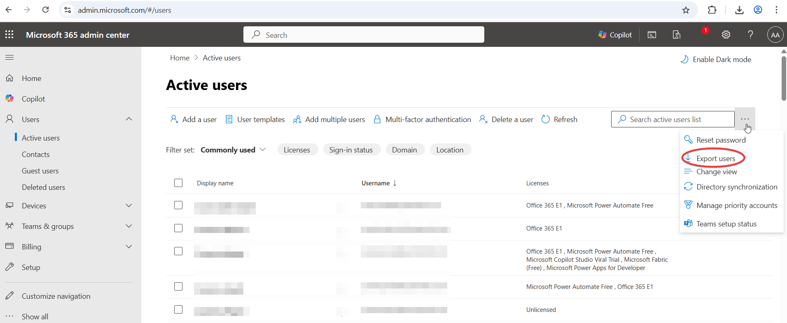Viewport: 787px width, 323px height.
Task: Open the Commonly used filter set dropdown
Action: 233,150
